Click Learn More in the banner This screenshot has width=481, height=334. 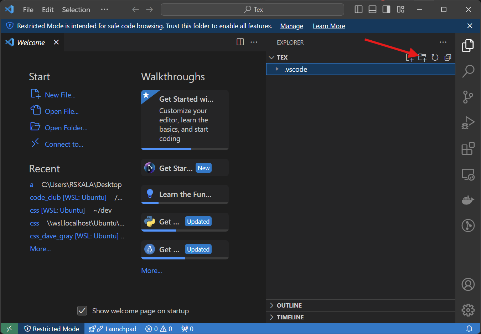329,26
